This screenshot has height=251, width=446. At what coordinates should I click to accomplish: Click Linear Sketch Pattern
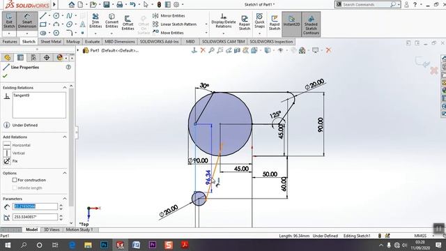(x=175, y=24)
